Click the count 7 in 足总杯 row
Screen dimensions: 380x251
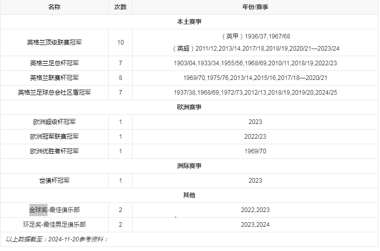(x=120, y=63)
